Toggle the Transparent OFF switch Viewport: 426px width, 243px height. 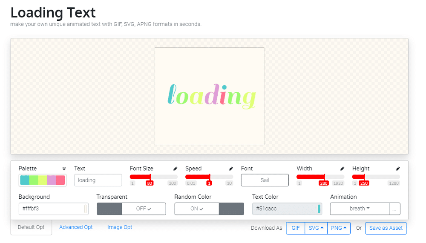click(131, 209)
